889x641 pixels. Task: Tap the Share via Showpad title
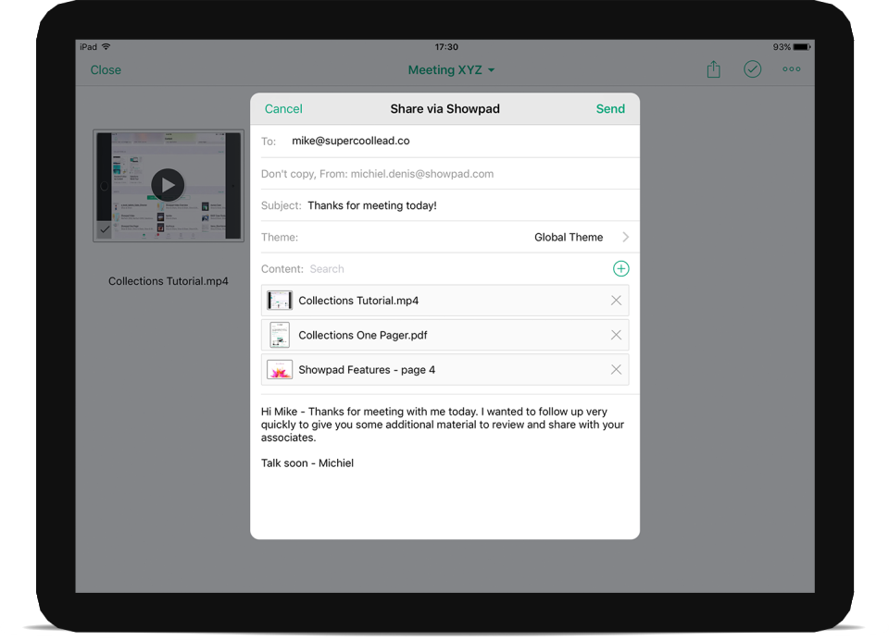[445, 109]
